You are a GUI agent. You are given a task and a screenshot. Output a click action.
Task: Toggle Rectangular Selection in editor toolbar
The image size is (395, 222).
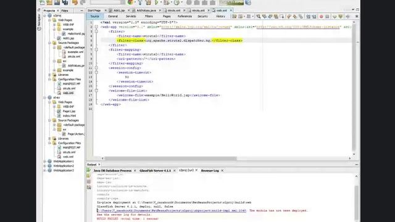tap(282, 17)
